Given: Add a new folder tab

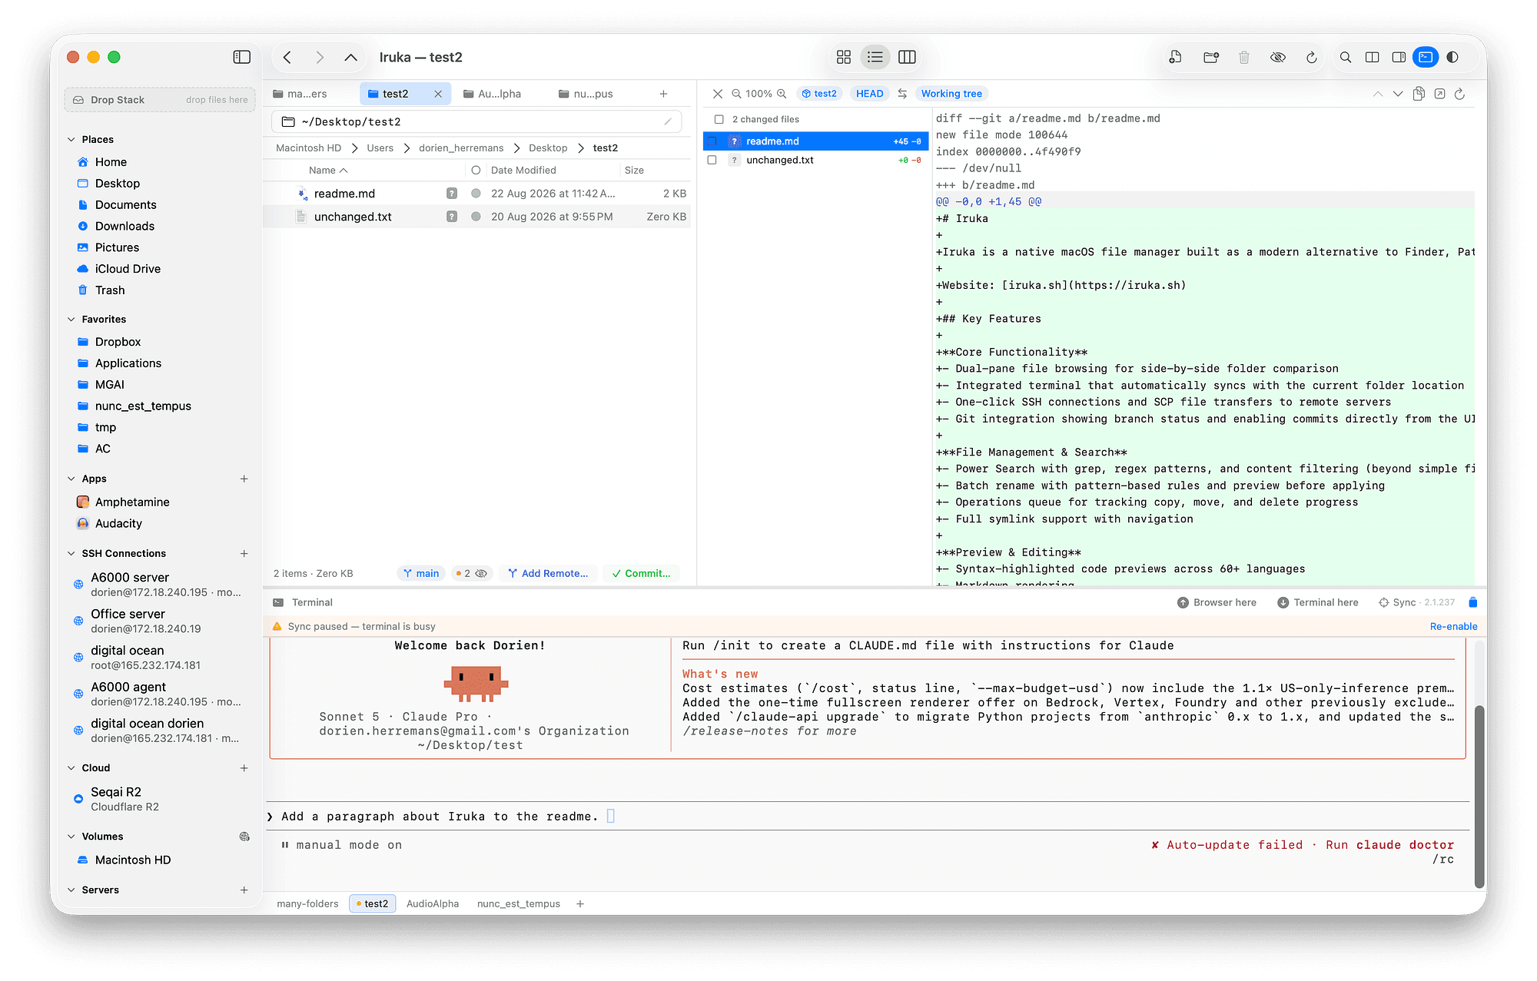Looking at the screenshot, I should 663,94.
